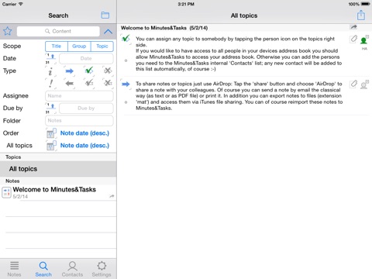The height and width of the screenshot is (279, 372).
Task: Filter by green checkmark done type
Action: [x=89, y=71]
